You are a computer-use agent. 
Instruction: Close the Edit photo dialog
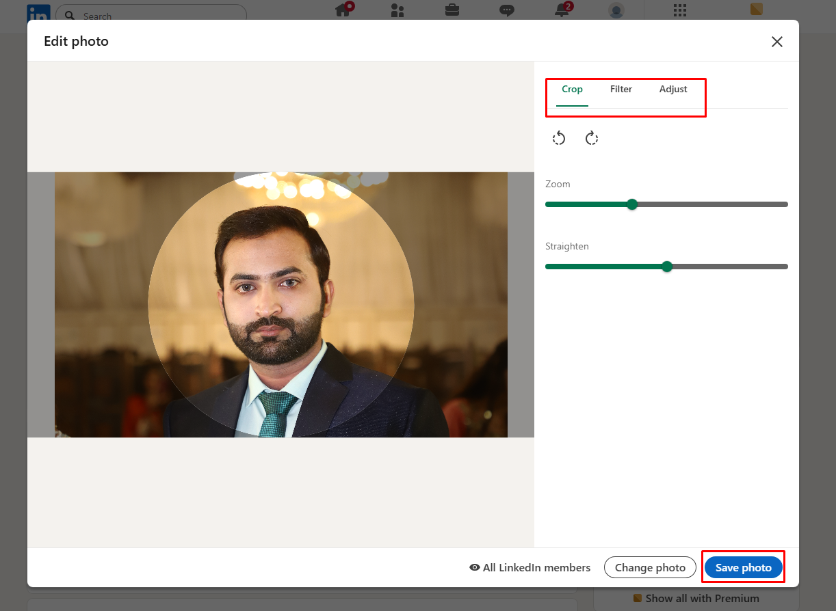coord(777,42)
